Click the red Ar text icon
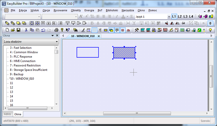Screen dimensions: 217x126 [x=128, y=30]
